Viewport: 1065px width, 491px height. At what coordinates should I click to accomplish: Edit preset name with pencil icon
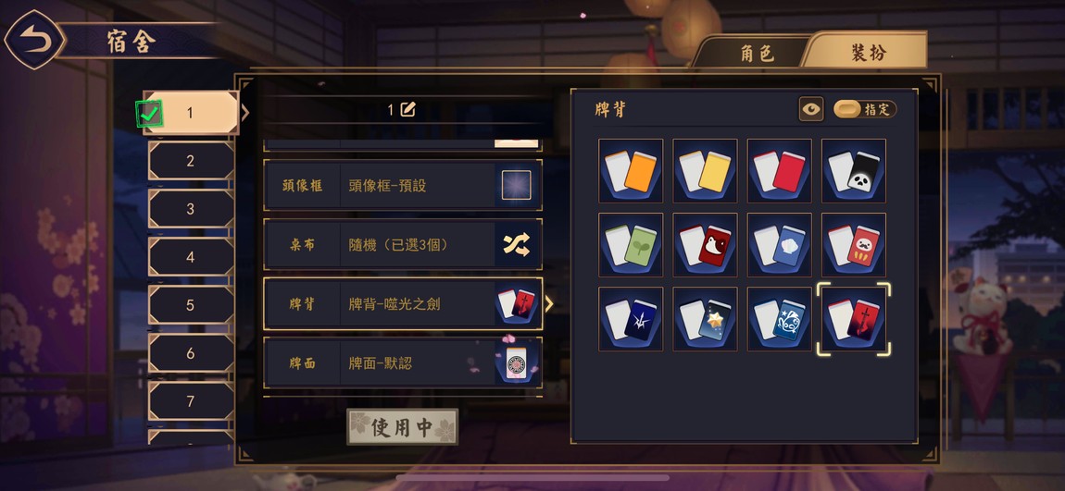(x=407, y=109)
